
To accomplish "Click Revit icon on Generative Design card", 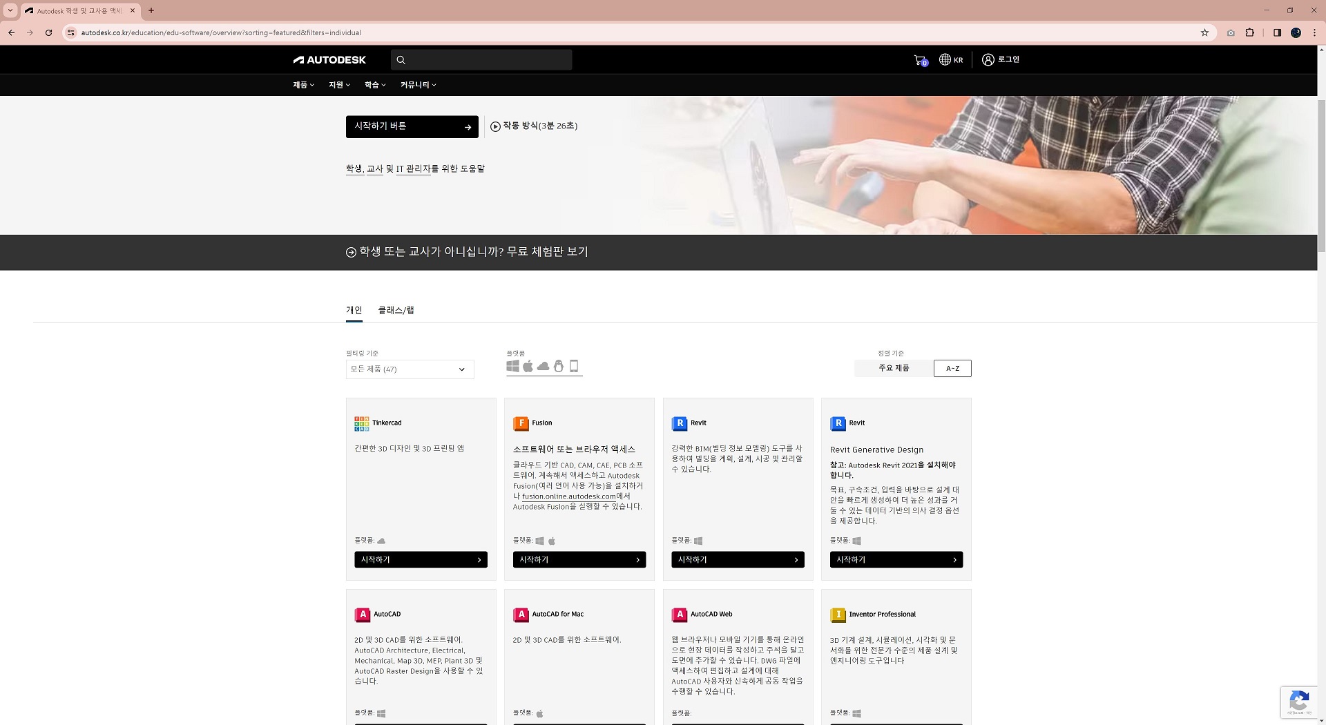I will coord(838,424).
